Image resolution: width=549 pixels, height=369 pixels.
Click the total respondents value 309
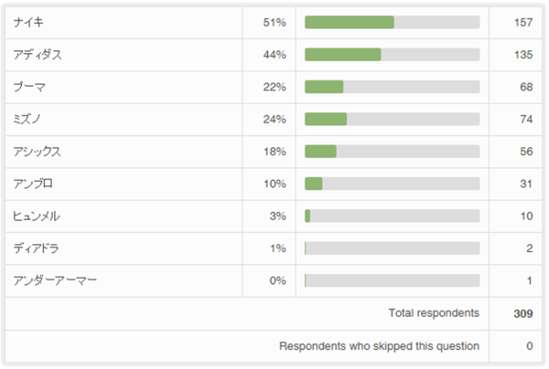pos(522,313)
